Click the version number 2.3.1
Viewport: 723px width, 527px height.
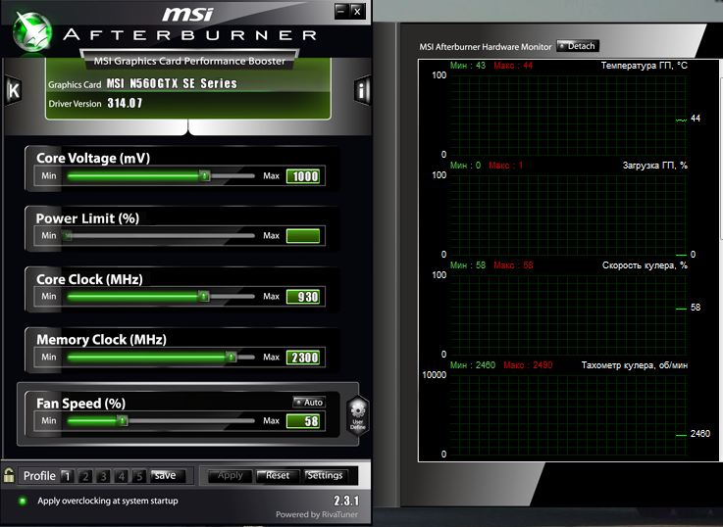pos(346,501)
